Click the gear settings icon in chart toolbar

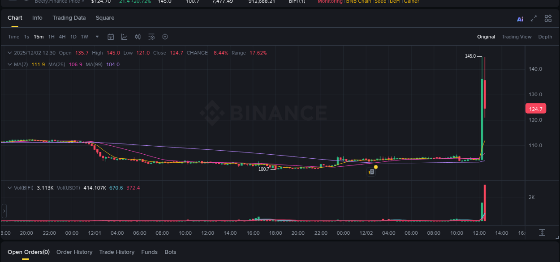165,37
